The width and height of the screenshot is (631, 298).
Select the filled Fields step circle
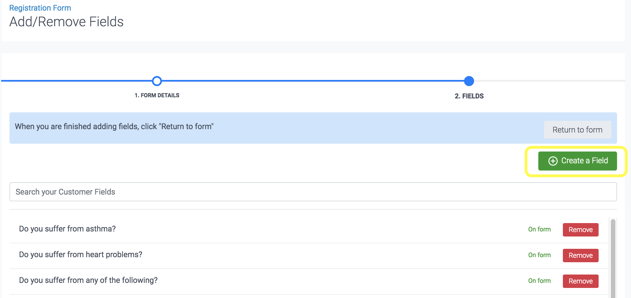click(469, 81)
